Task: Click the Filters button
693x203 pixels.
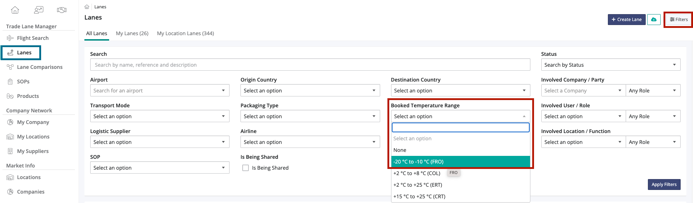Action: pos(679,20)
